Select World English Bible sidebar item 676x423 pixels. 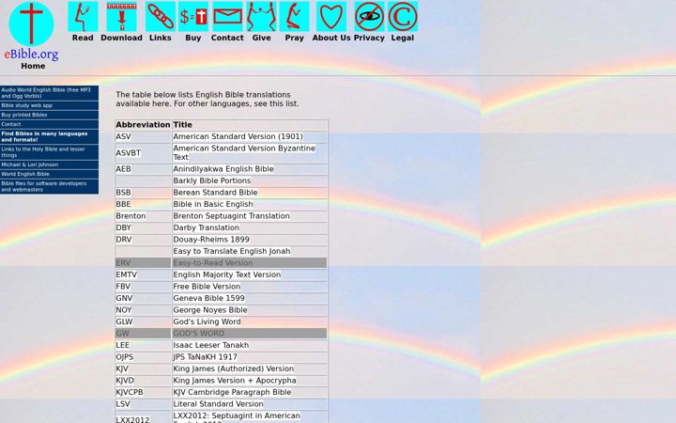pyautogui.click(x=49, y=175)
